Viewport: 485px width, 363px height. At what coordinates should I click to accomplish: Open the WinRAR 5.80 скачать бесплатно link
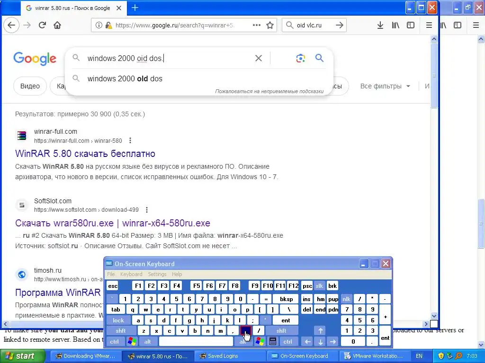pos(85,154)
